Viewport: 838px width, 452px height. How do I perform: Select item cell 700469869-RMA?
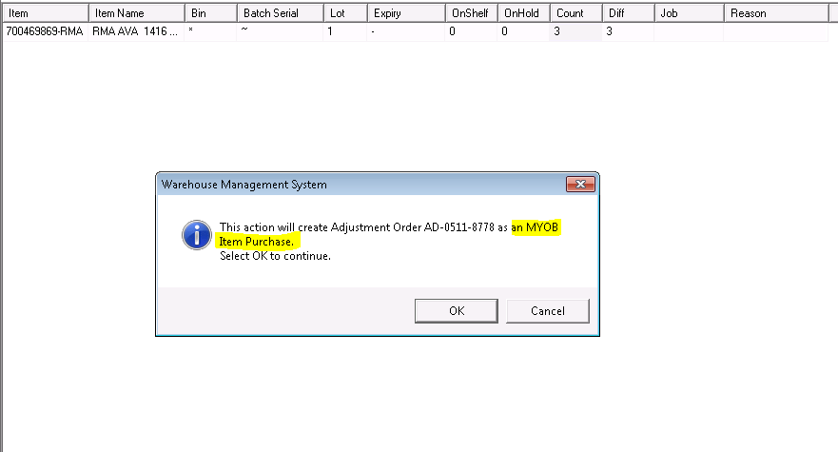pyautogui.click(x=46, y=31)
